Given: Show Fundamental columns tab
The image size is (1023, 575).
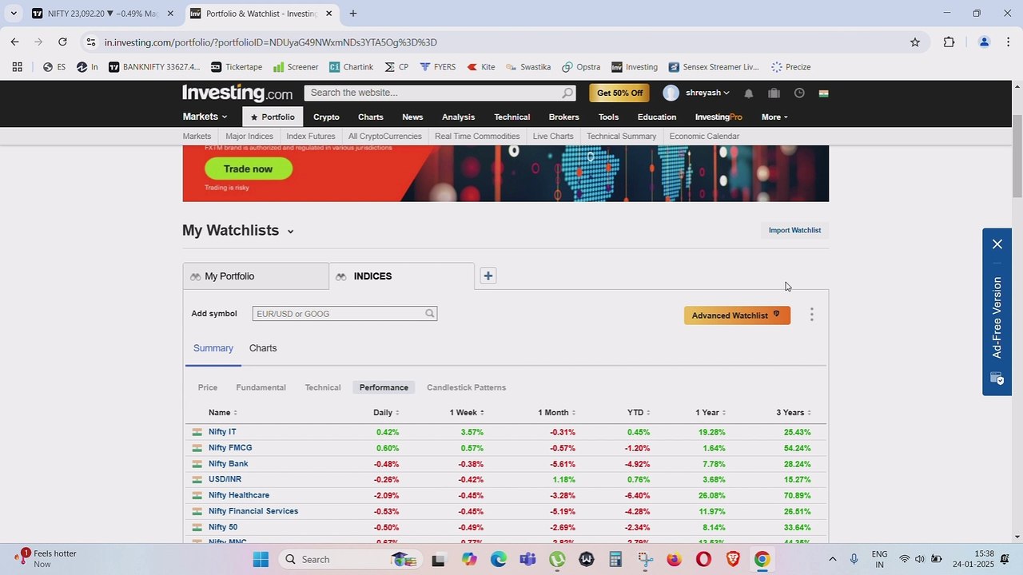Looking at the screenshot, I should [261, 387].
